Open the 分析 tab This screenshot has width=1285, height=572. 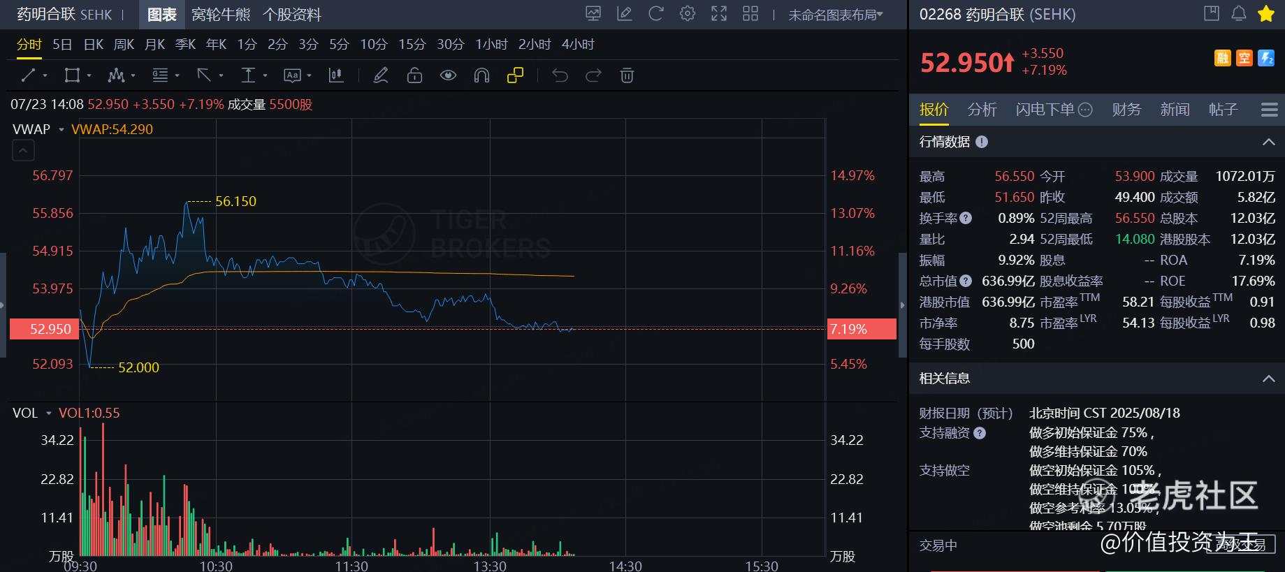[x=982, y=110]
